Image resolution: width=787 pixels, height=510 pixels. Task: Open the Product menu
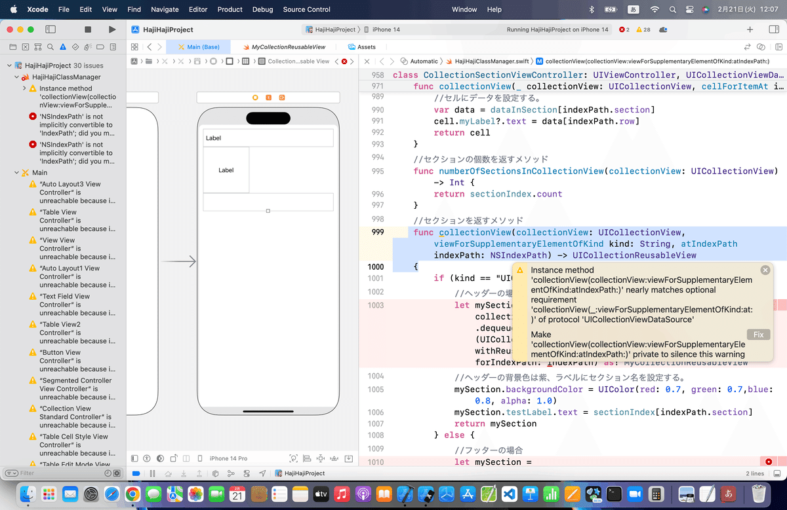pyautogui.click(x=230, y=9)
